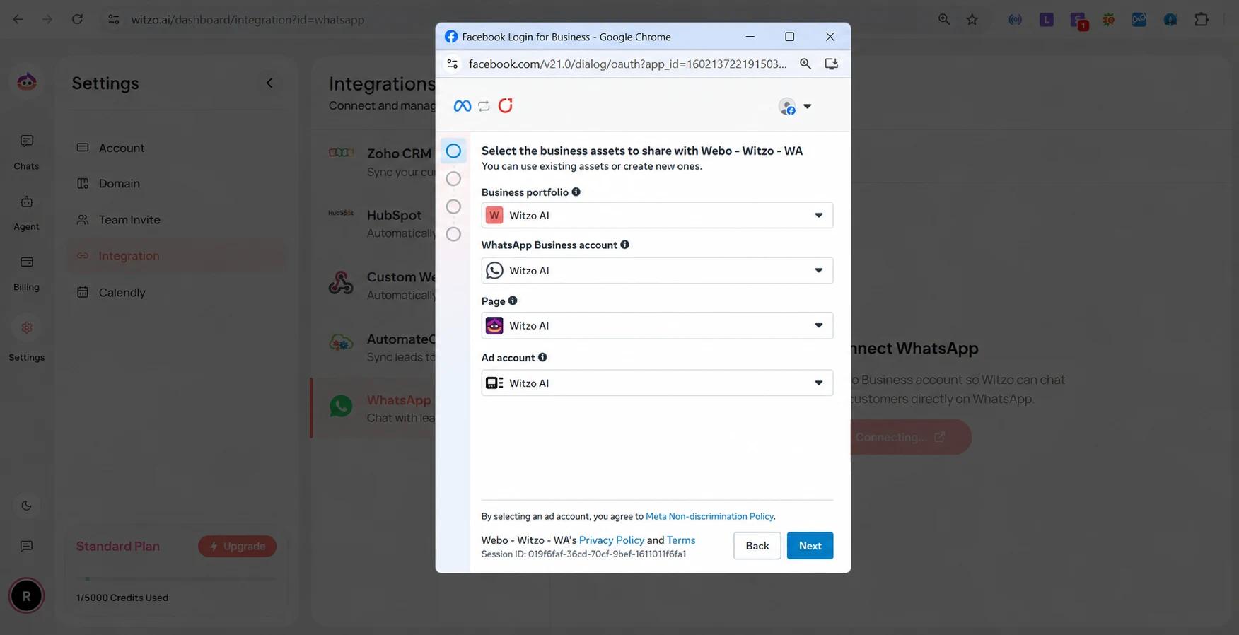Select the second step radio circle
The height and width of the screenshot is (635, 1239).
[453, 179]
